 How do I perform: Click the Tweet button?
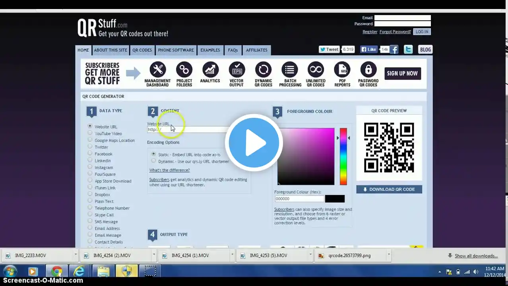coord(329,49)
